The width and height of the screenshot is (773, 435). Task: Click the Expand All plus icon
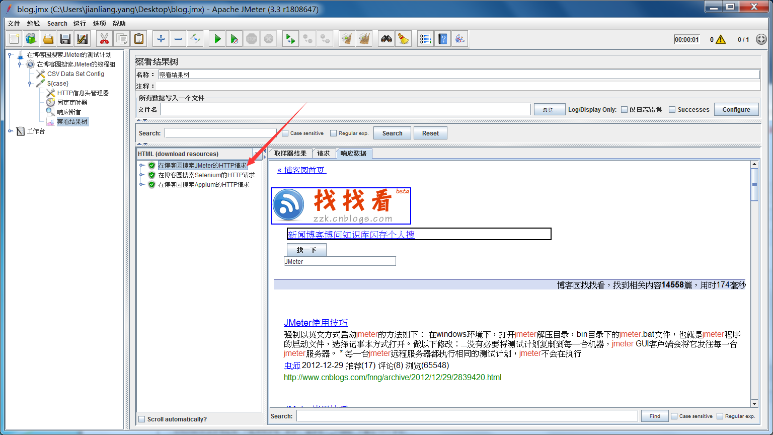161,39
